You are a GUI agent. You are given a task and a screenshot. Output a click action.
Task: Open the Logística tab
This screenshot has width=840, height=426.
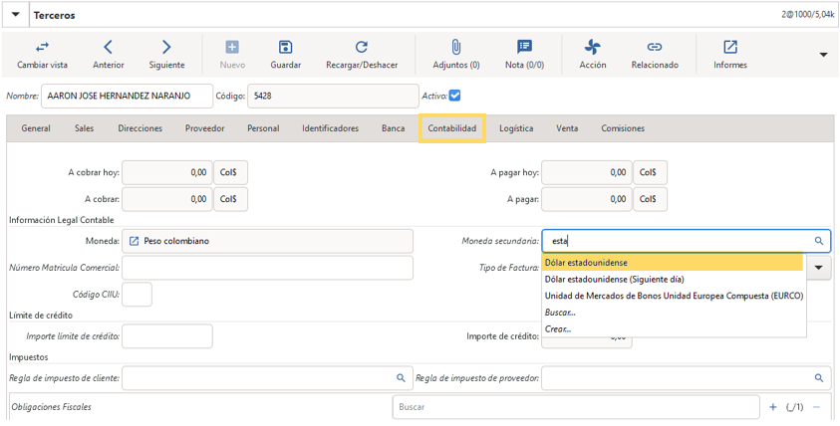pos(516,128)
